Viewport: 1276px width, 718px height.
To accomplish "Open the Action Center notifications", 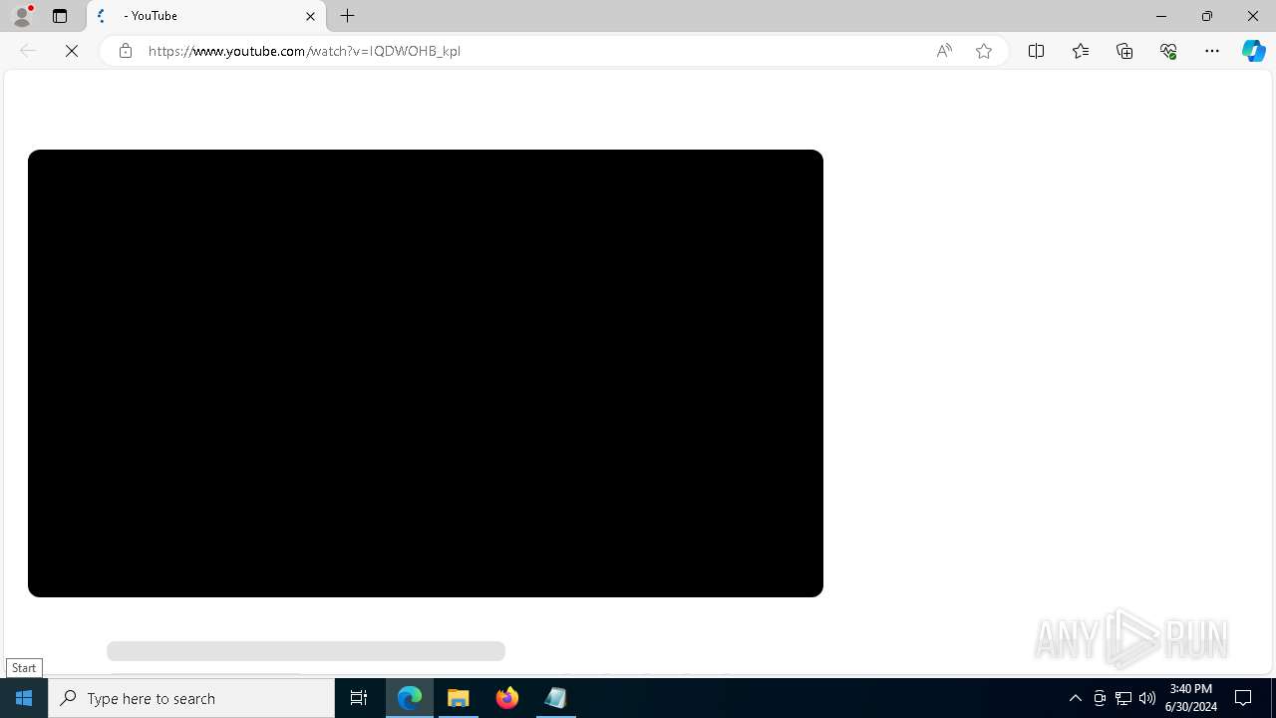I will (1244, 698).
